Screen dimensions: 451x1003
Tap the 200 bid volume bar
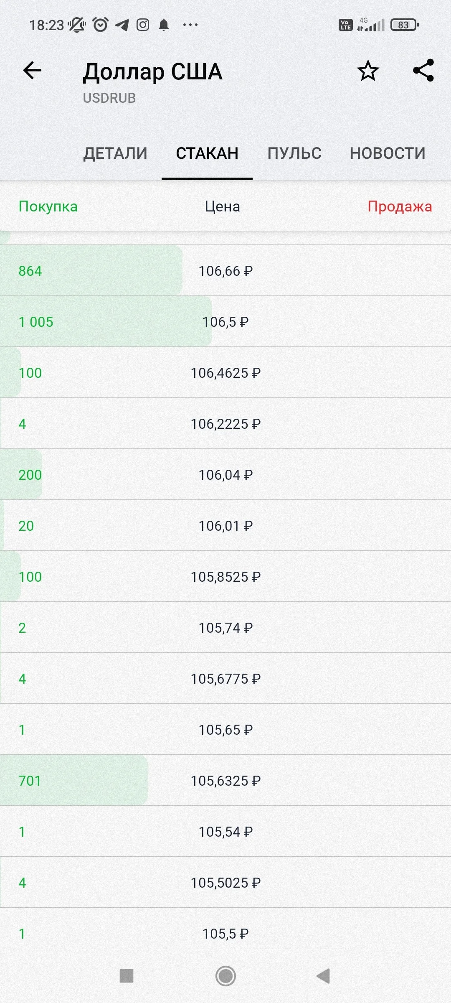(21, 474)
